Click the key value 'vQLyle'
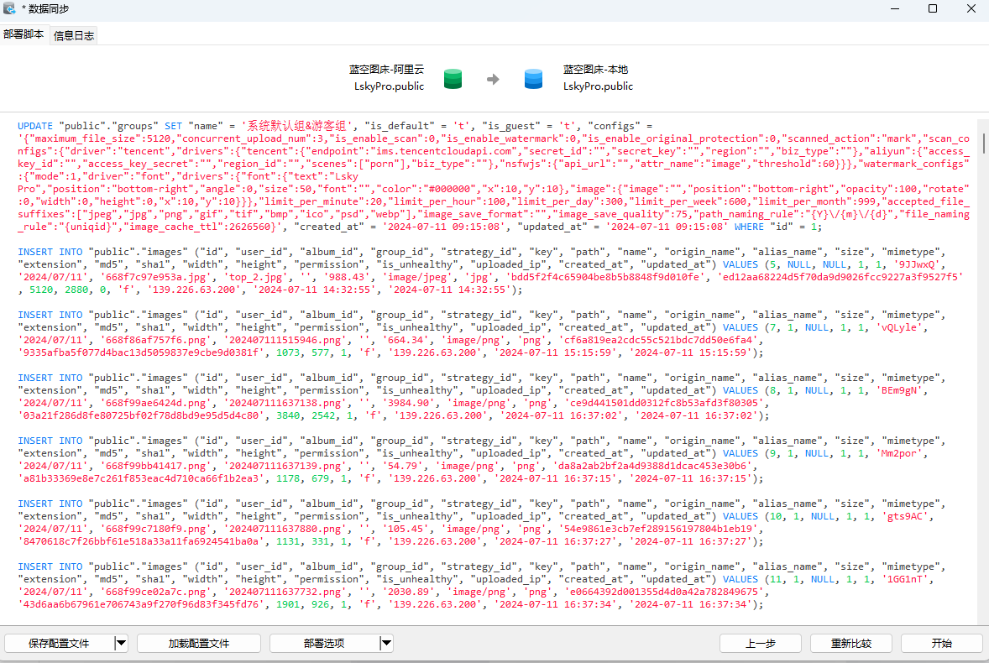Screen dimensions: 989x663 (897, 327)
